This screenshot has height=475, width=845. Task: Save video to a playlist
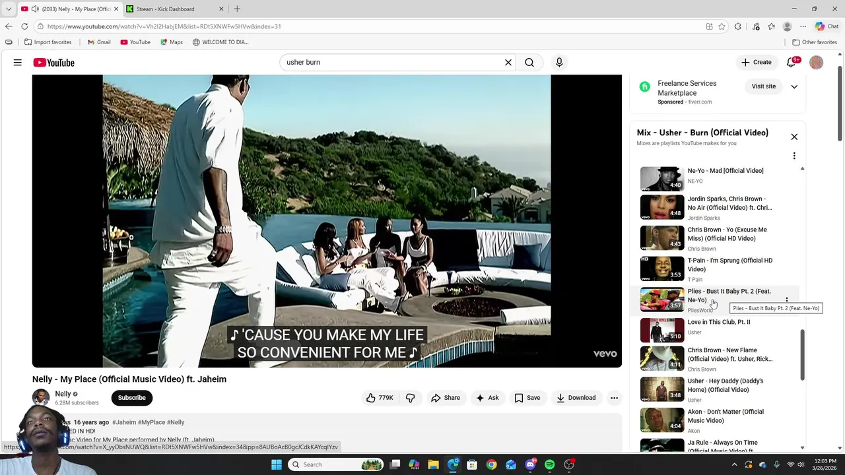click(x=527, y=398)
